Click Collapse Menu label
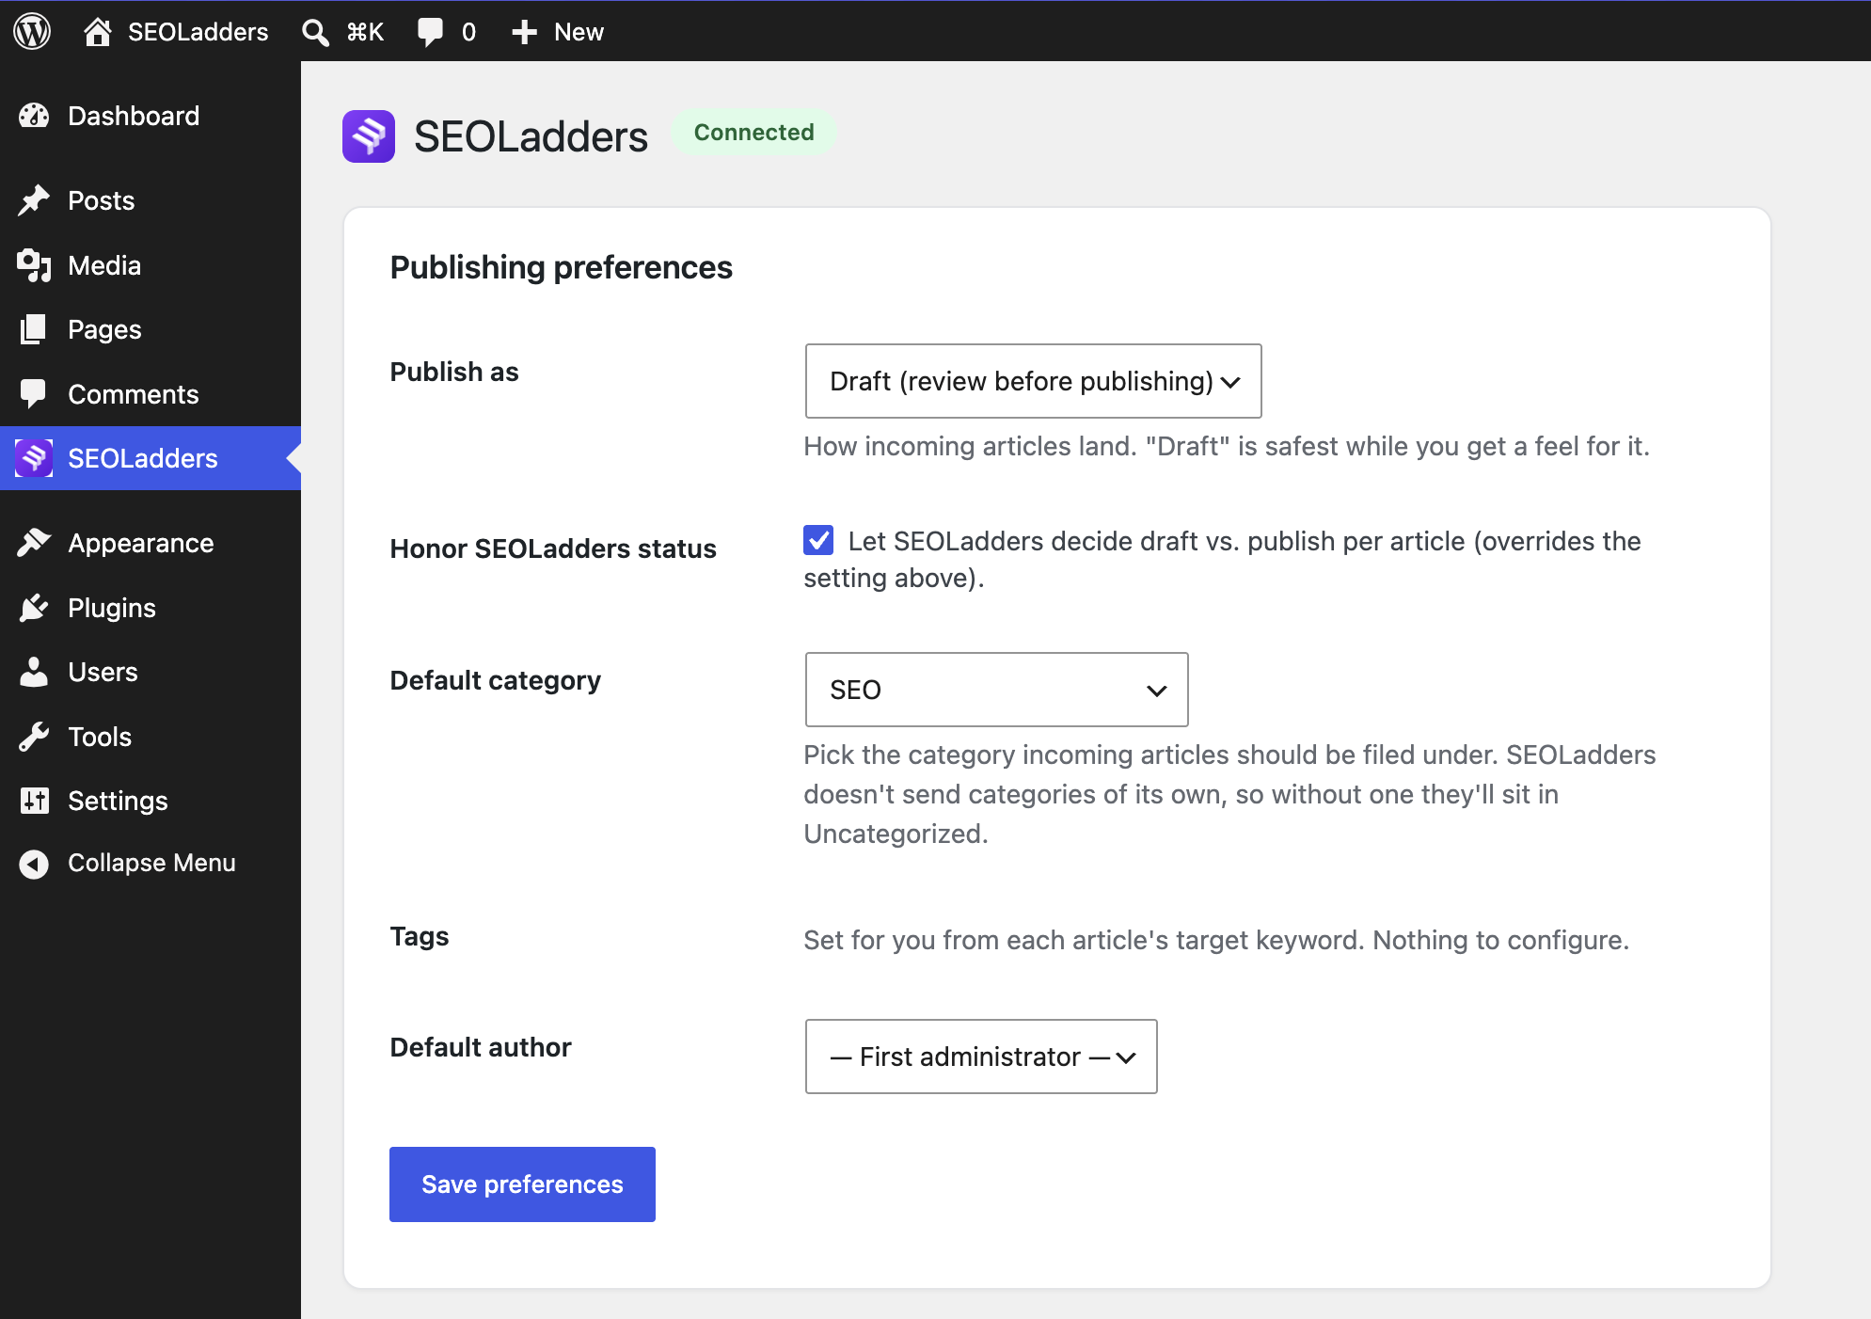Screen dimensions: 1871x1319 point(151,863)
